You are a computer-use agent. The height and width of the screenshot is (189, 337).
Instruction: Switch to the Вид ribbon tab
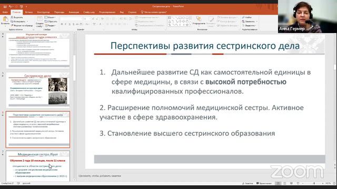[x=122, y=12]
